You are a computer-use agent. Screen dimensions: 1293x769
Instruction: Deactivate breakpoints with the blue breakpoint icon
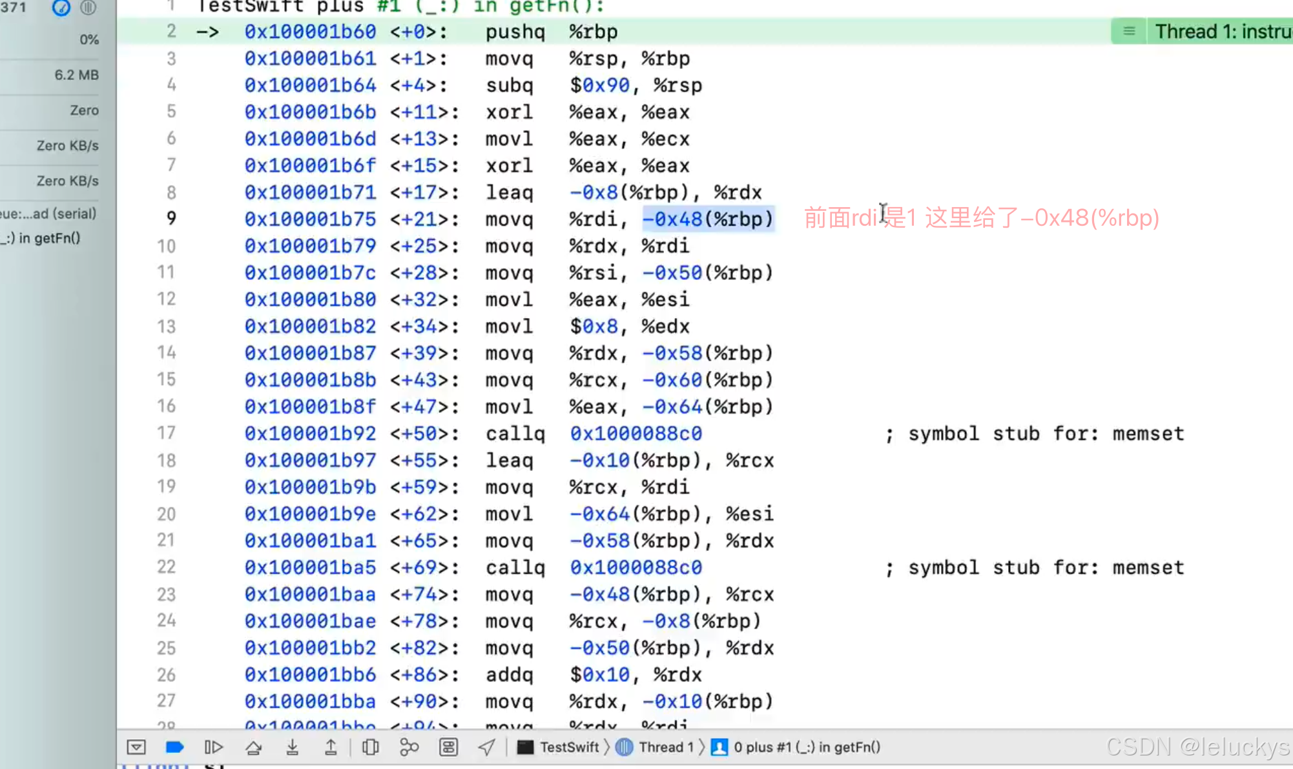tap(175, 747)
